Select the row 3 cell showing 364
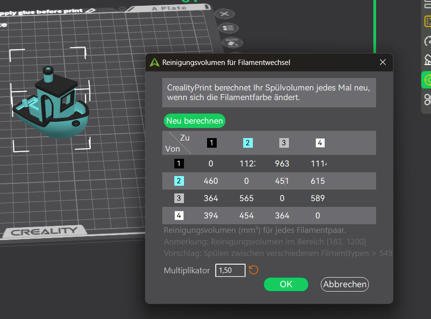 pos(211,198)
